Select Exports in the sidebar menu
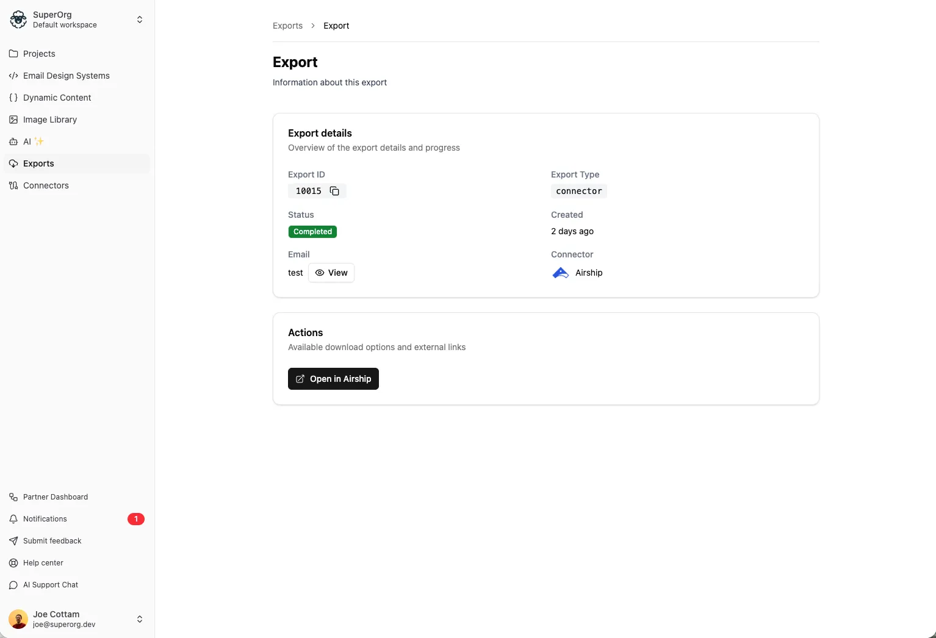The height and width of the screenshot is (638, 936). coord(39,163)
